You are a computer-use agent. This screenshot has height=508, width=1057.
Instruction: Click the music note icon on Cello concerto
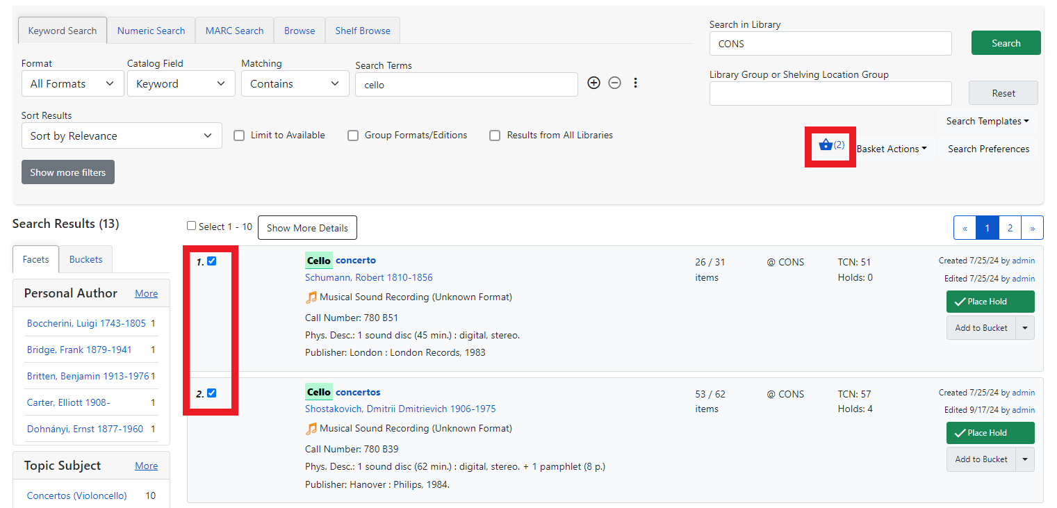pos(311,297)
